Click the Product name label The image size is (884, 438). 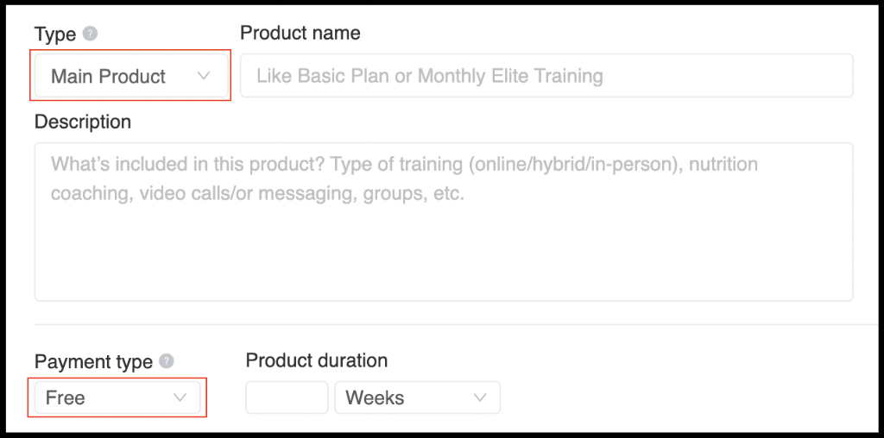tap(300, 33)
